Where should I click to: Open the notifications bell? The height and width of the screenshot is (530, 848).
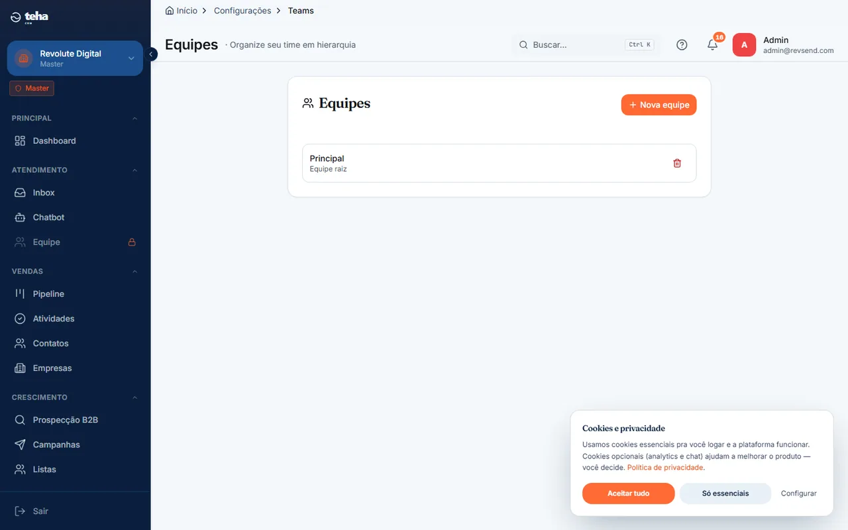pos(713,45)
